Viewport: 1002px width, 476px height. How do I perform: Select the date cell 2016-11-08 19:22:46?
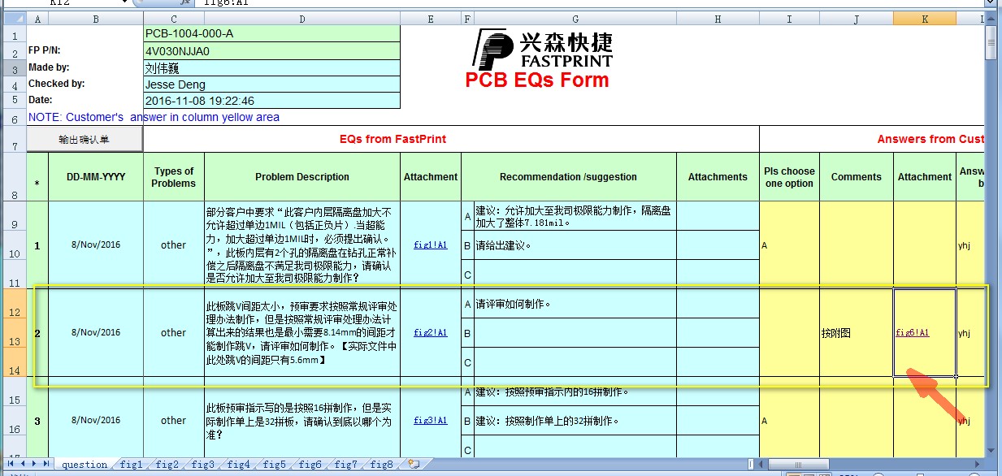[271, 101]
